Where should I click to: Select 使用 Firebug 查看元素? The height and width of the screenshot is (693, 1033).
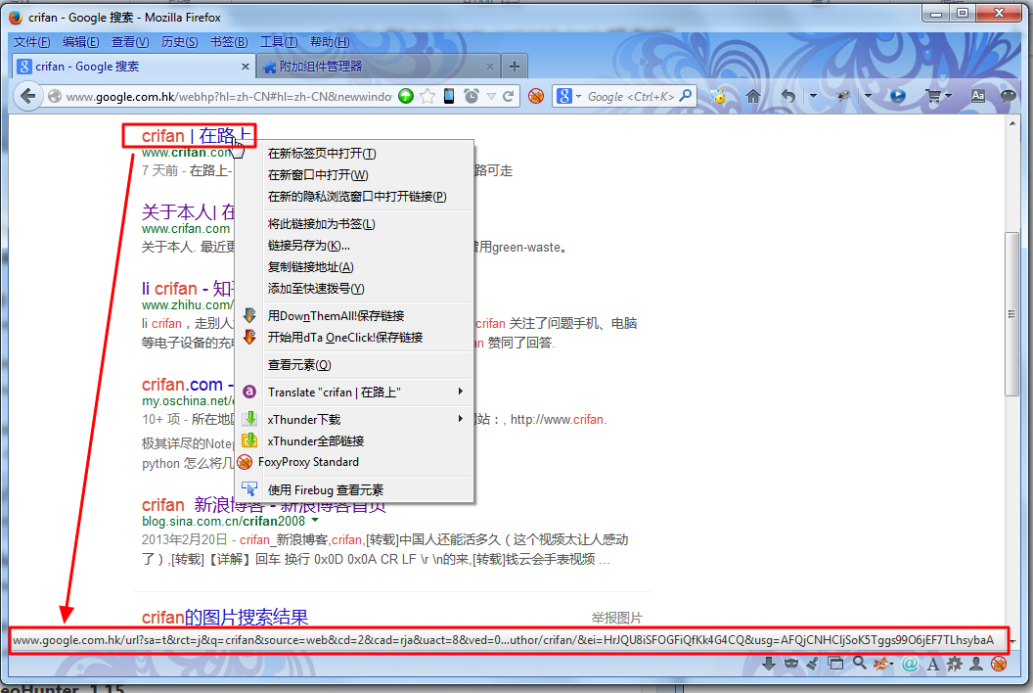[354, 490]
